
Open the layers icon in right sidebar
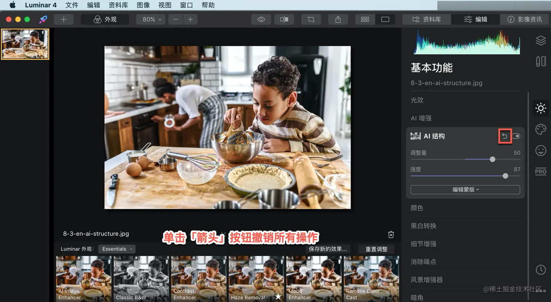click(x=541, y=40)
